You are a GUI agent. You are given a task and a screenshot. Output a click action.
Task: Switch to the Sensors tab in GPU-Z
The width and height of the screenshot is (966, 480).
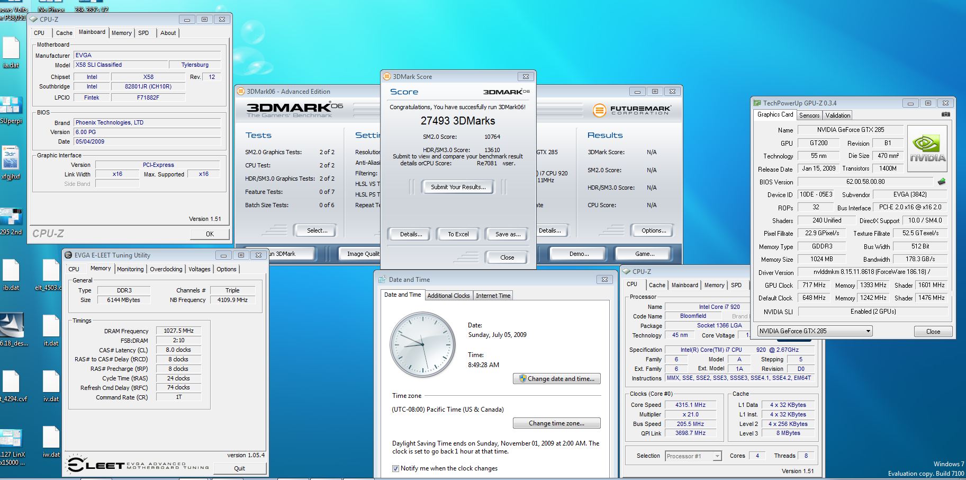point(809,115)
